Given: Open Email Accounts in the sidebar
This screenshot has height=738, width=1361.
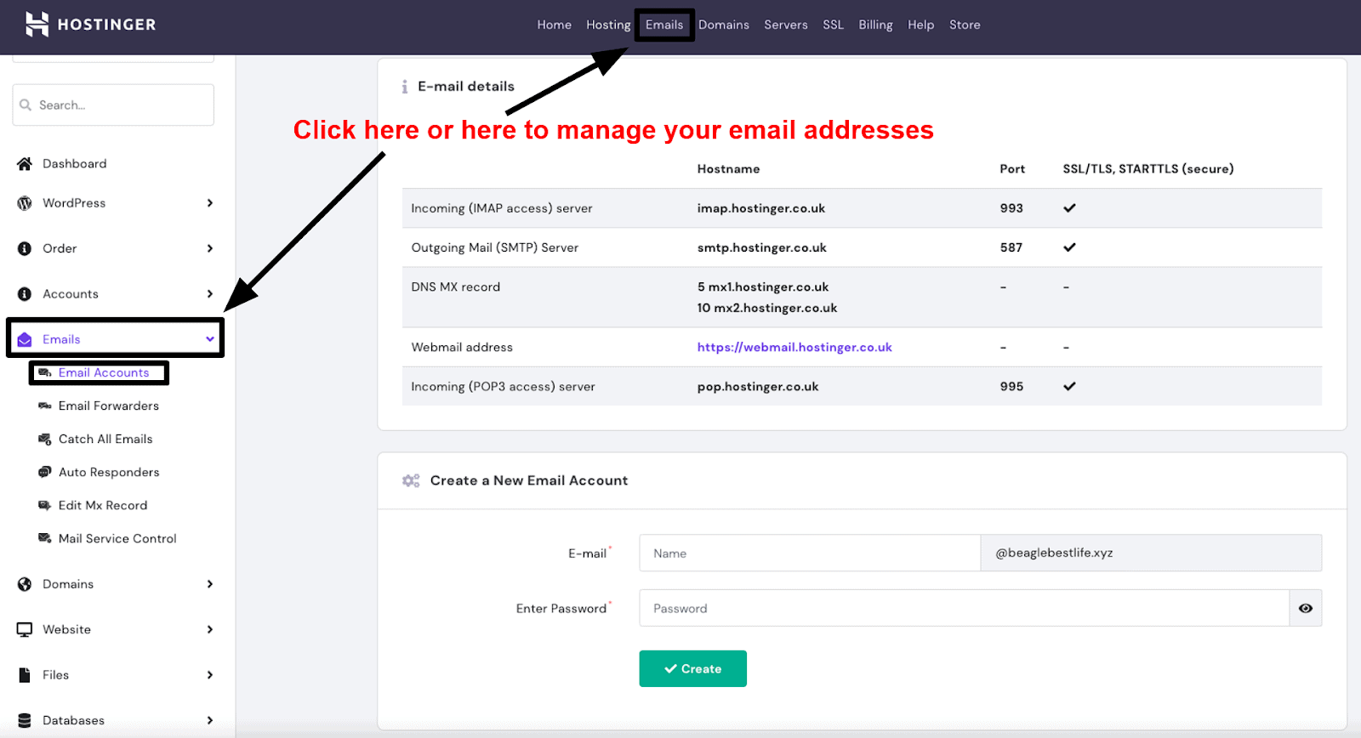Looking at the screenshot, I should click(x=104, y=372).
